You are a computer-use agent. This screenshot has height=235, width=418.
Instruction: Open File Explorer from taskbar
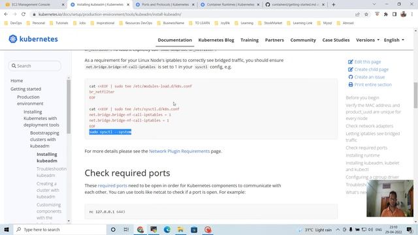(x=180, y=229)
